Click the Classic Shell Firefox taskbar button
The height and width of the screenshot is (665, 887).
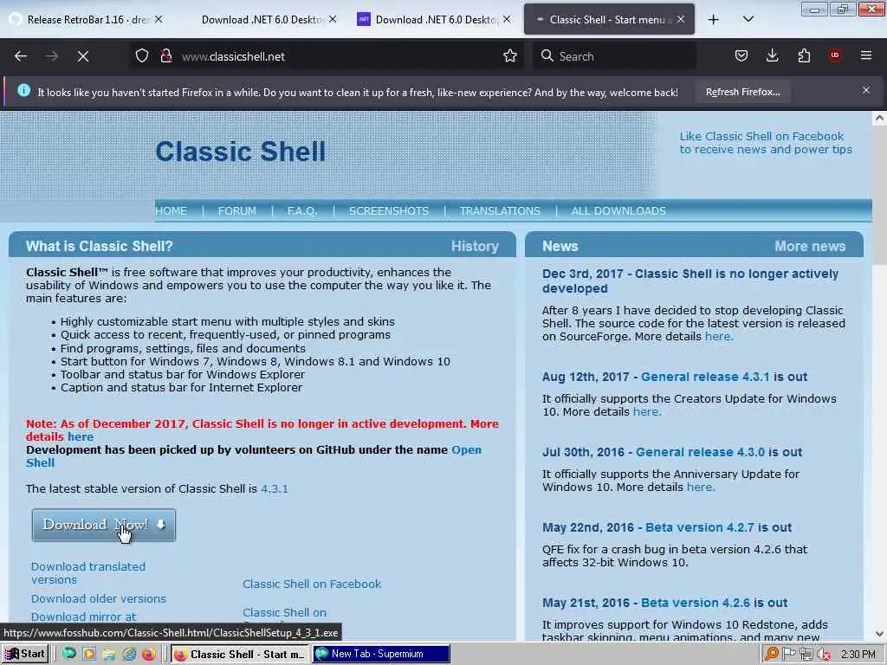[x=240, y=655]
